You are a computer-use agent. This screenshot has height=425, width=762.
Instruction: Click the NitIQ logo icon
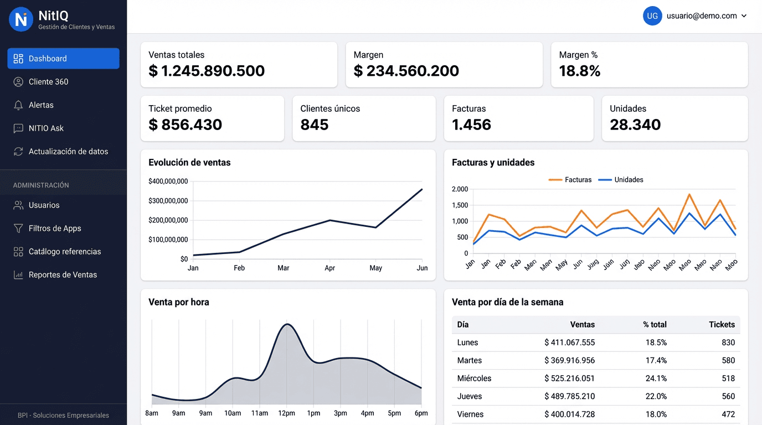coord(20,19)
